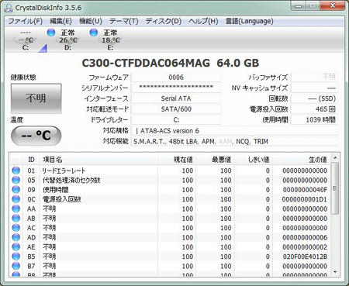349x286 pixels.
Task: Click the CrystalDiskInfo app icon in title bar
Action: click(9, 8)
